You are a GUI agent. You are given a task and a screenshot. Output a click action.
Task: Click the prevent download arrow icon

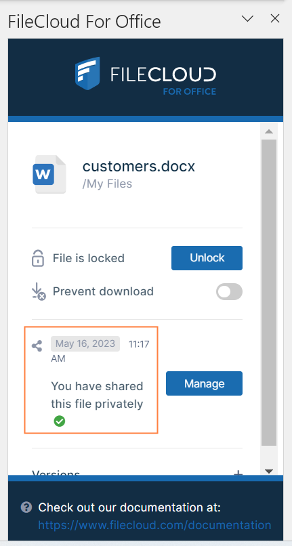(39, 292)
